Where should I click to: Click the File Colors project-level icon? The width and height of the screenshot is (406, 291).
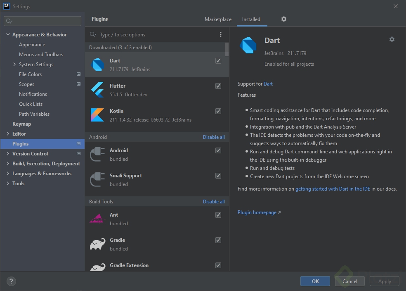[79, 74]
